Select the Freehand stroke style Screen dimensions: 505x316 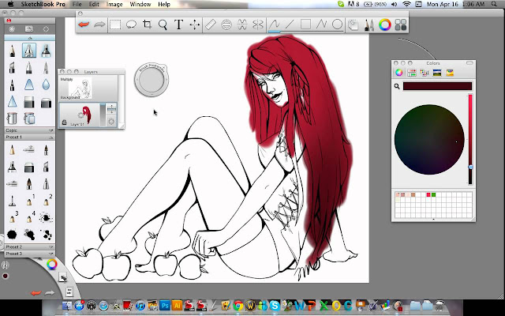(x=274, y=24)
